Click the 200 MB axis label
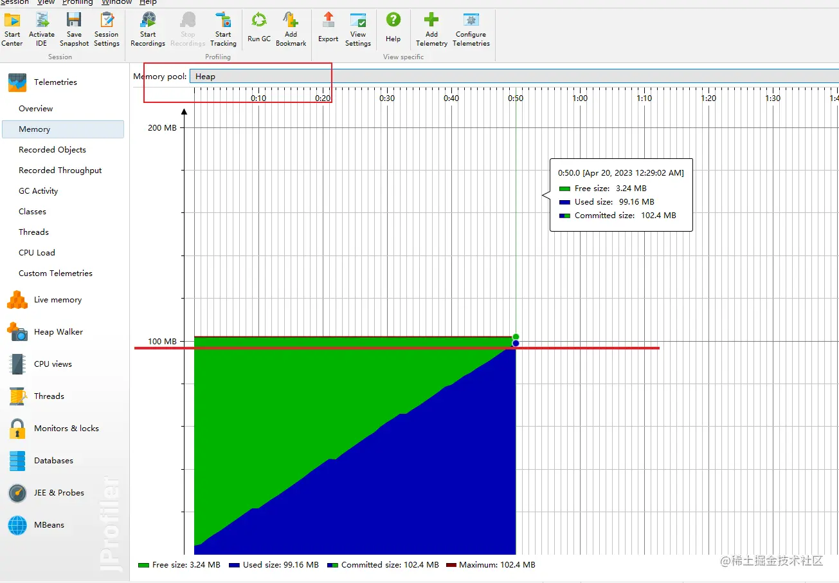The height and width of the screenshot is (583, 839). coord(162,127)
